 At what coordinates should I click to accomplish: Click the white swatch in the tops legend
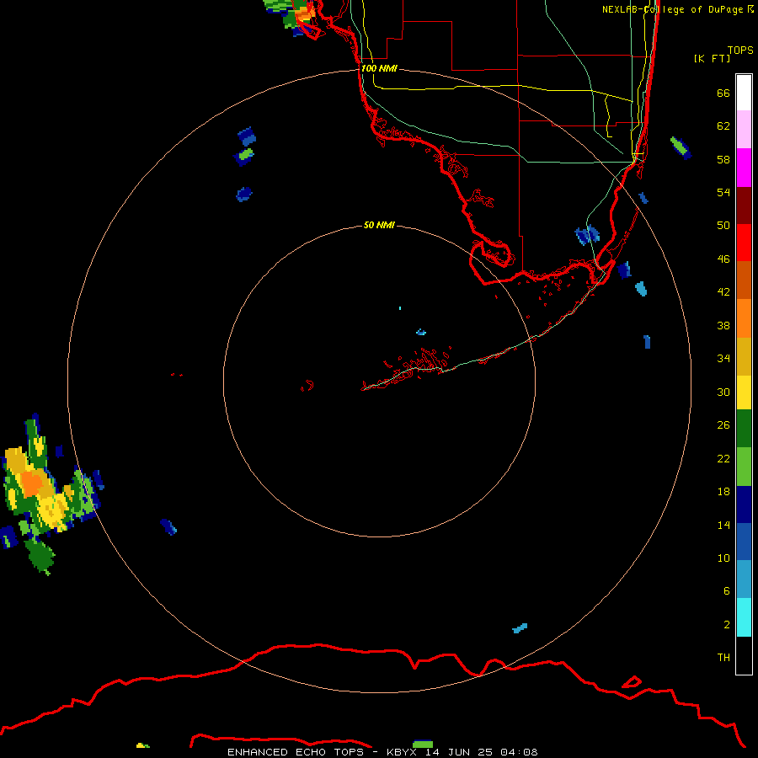pos(744,93)
